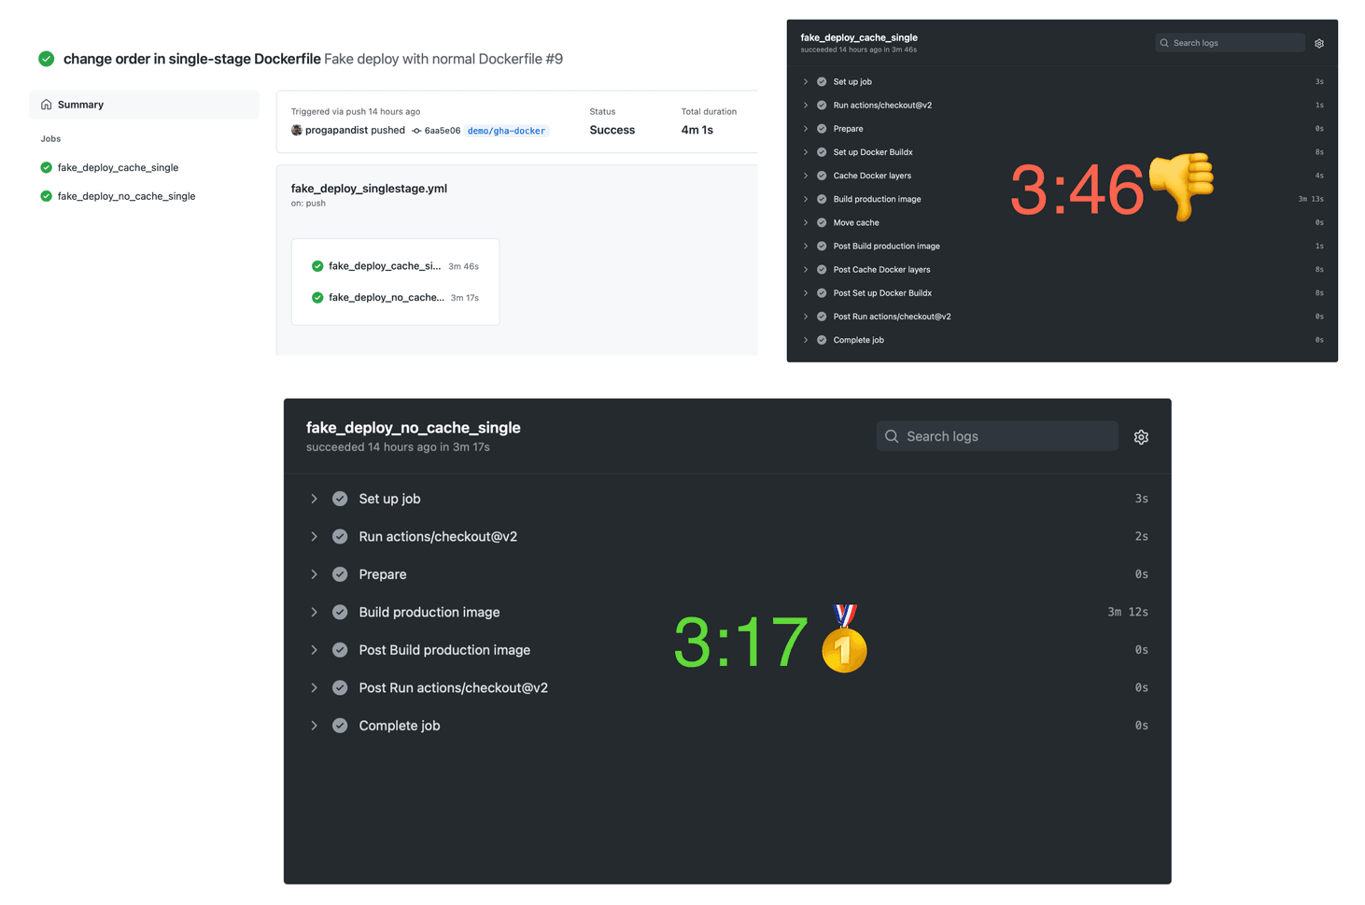Click green success checkmark beside the workflow title

pos(46,58)
